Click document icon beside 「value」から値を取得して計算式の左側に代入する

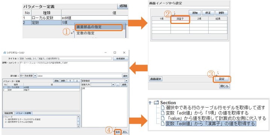click(163, 118)
